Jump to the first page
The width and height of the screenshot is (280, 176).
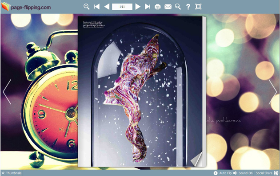point(97,7)
